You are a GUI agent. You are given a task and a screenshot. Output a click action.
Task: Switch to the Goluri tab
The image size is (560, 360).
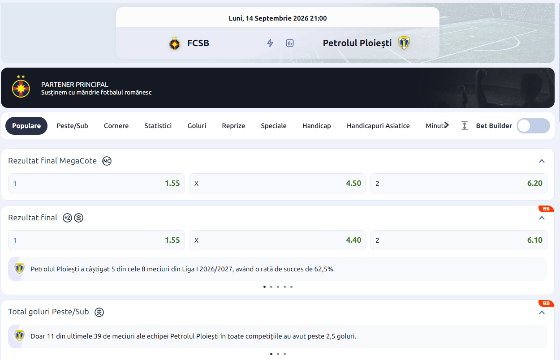[x=197, y=126]
